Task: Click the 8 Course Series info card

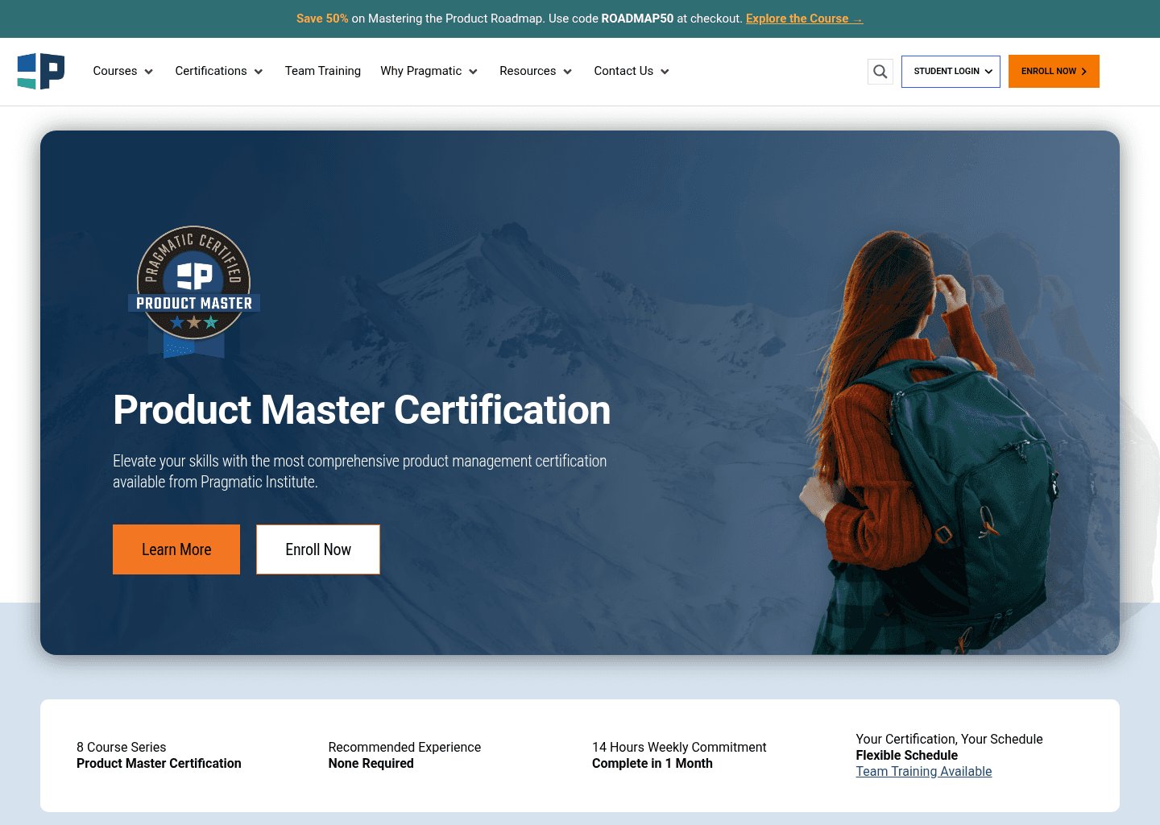Action: coord(159,755)
